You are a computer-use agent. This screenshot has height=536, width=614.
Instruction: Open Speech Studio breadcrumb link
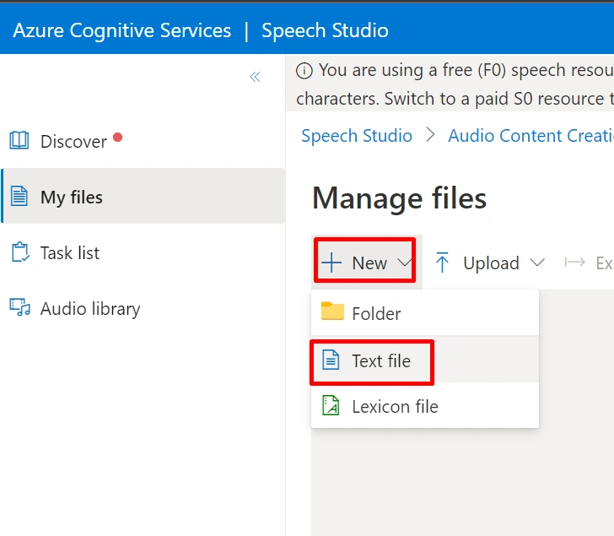click(x=357, y=136)
